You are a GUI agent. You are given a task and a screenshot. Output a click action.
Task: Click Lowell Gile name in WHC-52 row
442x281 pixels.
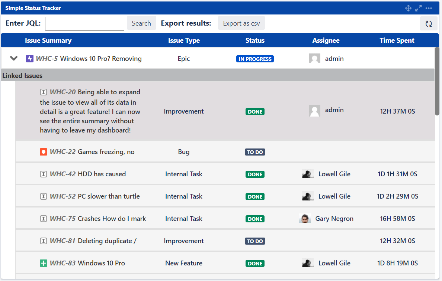point(334,196)
